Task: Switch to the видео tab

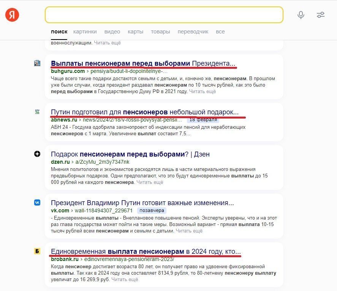Action: (112, 32)
